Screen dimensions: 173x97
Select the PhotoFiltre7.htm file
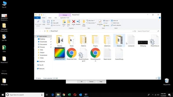tap(72, 54)
